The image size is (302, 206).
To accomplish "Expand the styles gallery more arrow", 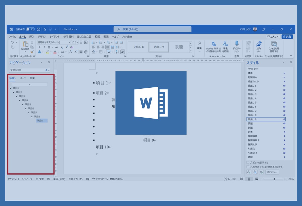I will [x=191, y=51].
